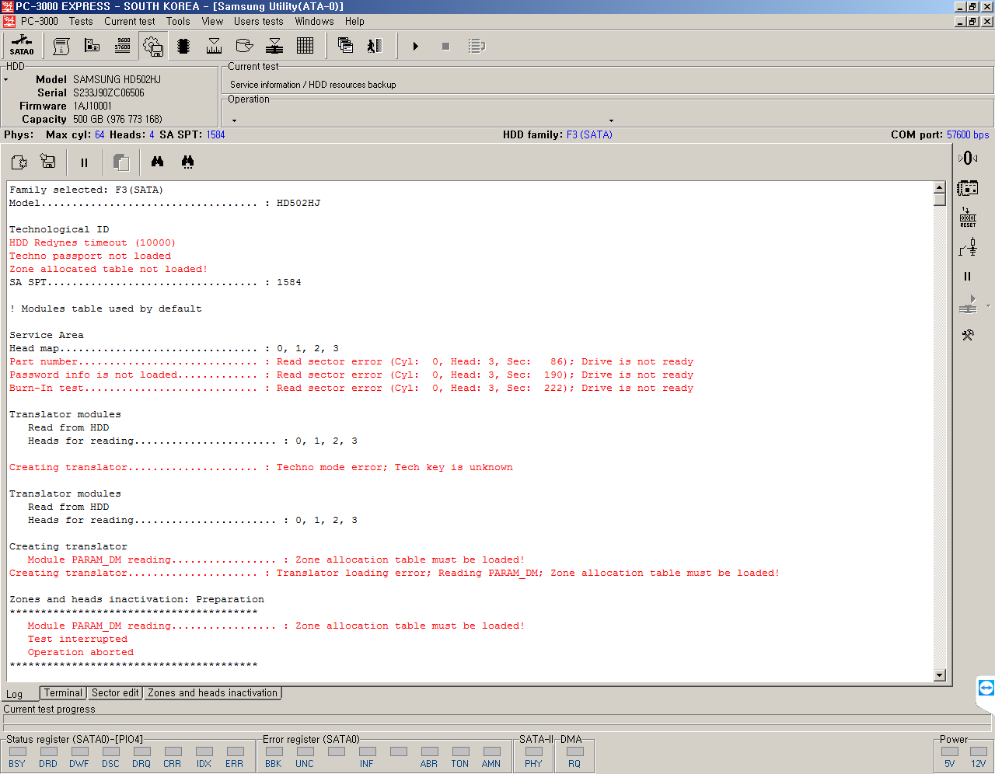Screen dimensions: 995x774
Task: Click the circuit board icon in right sidebar
Action: pos(968,188)
